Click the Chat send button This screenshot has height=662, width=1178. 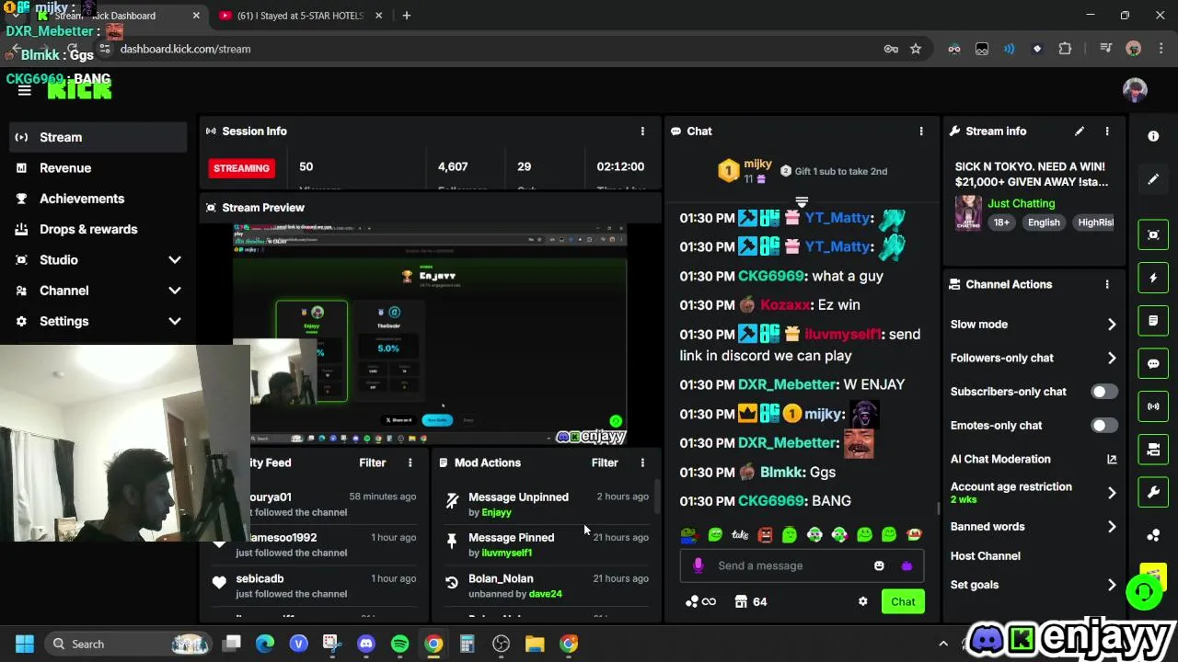click(x=903, y=602)
